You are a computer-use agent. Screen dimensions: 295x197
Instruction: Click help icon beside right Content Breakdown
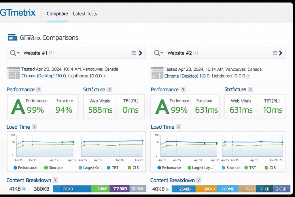[x=198, y=180]
